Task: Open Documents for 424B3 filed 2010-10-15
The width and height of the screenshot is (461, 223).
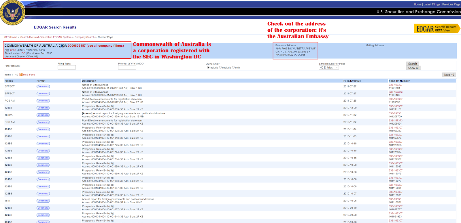Action: 43,158
